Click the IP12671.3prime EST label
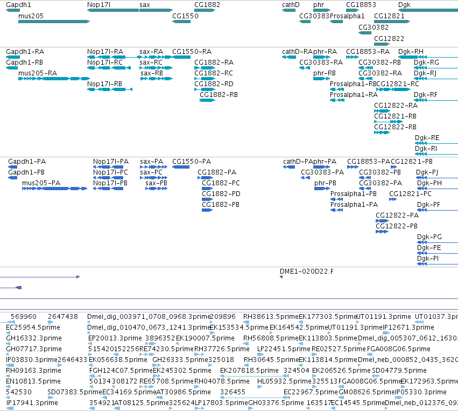The image size is (458, 411). click(x=408, y=327)
